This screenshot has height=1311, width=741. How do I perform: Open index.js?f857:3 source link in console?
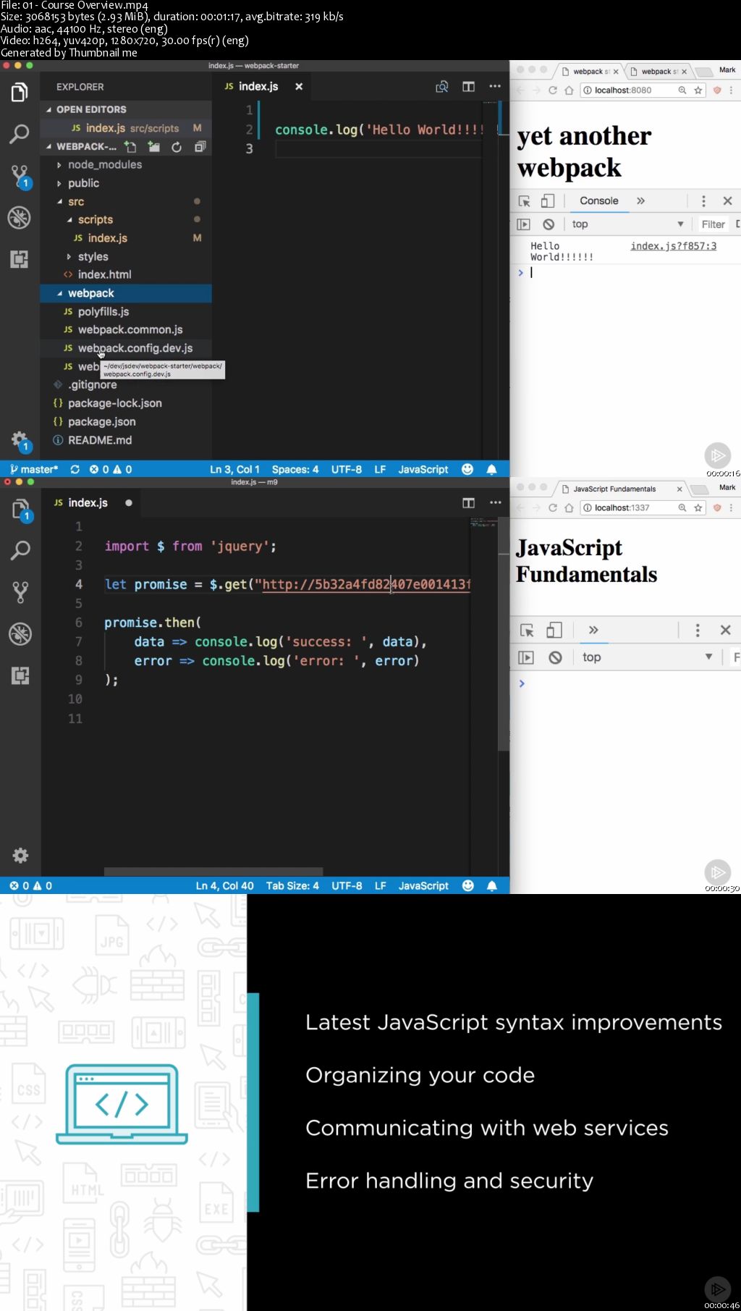click(x=674, y=246)
